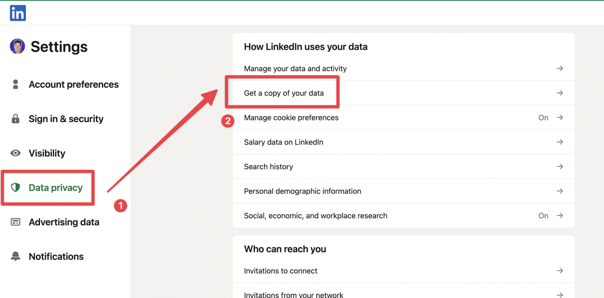Toggle the Manage cookie preferences On switch
The image size is (604, 298).
pos(543,117)
